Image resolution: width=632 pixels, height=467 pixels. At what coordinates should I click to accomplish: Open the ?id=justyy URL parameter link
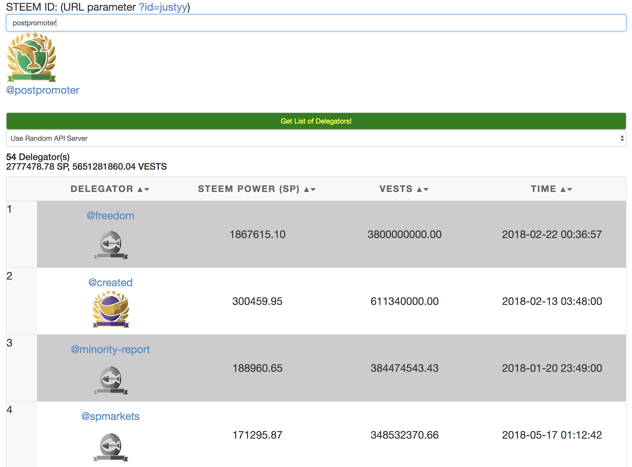(163, 7)
